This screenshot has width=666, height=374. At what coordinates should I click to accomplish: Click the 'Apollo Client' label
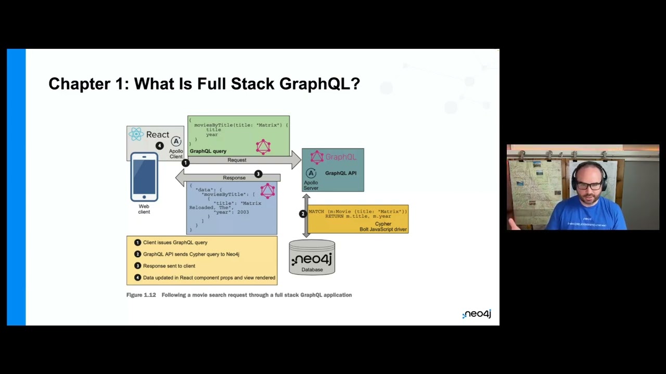pos(176,154)
